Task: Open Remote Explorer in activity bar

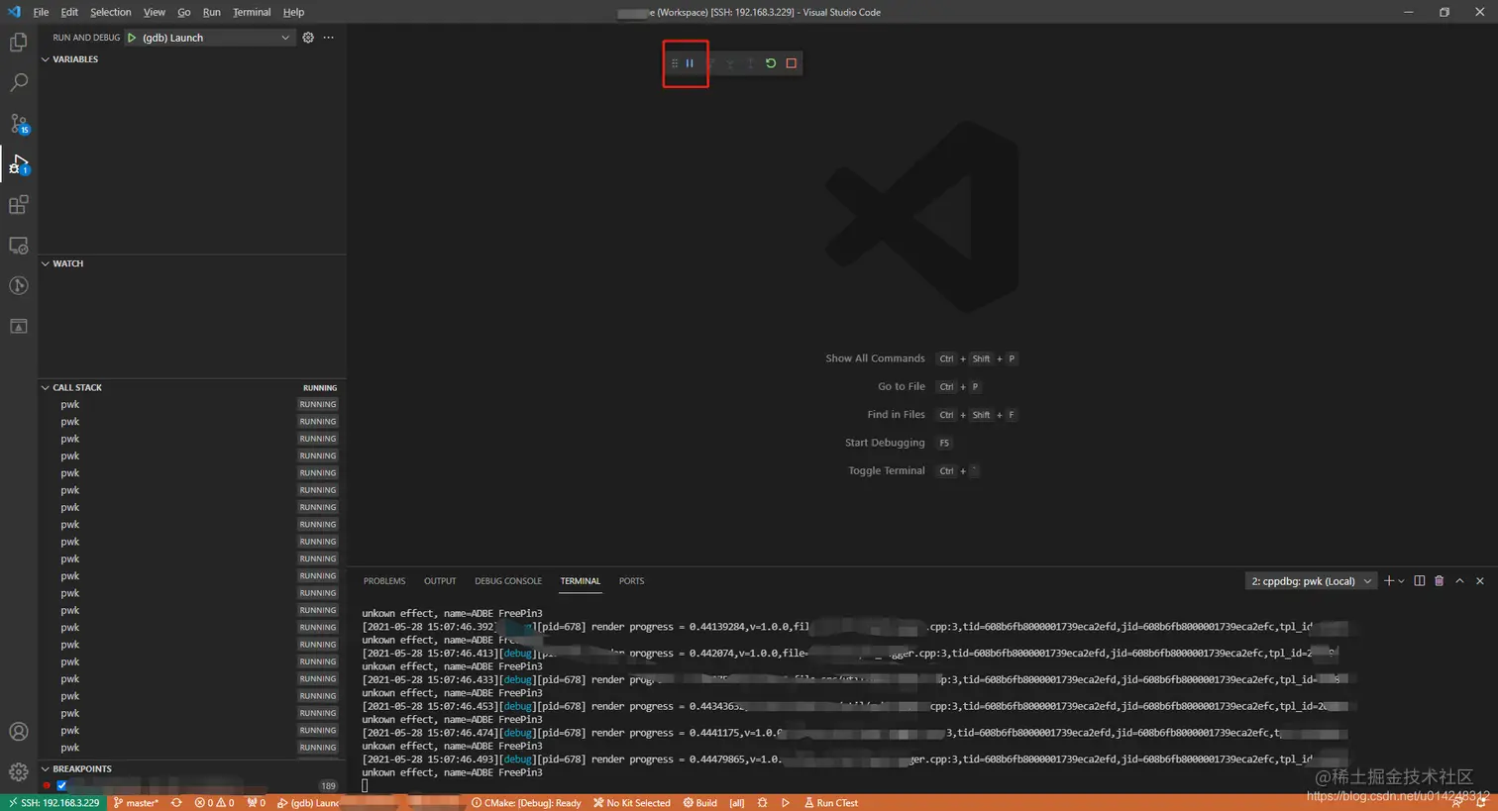Action: [18, 246]
